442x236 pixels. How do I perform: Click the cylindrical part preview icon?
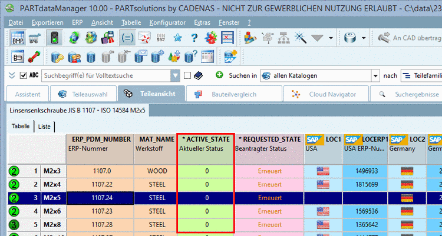click(350, 38)
